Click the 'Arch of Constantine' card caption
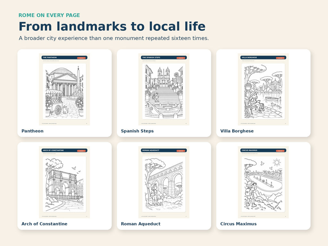328x246 pixels. 44,224
